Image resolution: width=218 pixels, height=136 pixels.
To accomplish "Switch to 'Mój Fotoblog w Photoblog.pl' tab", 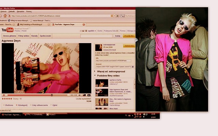I will click(33, 24).
